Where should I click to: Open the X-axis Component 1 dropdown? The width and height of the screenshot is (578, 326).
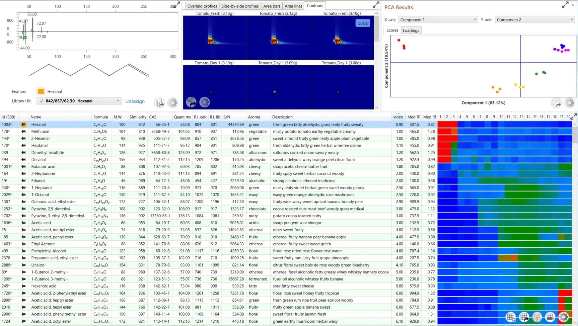point(438,20)
